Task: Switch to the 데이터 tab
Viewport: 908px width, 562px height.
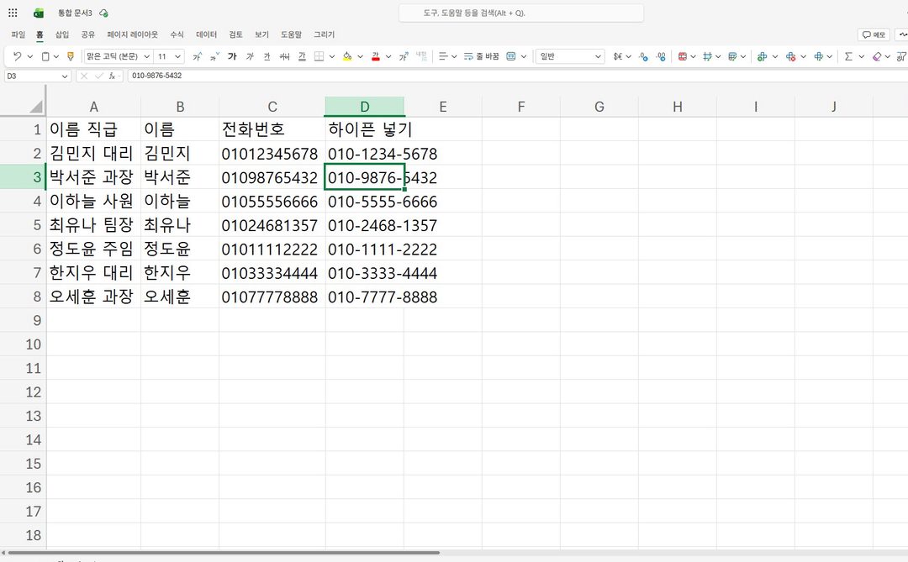Action: click(206, 34)
